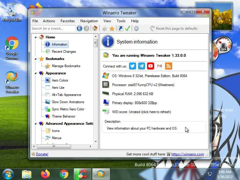Click the green checkmark apply icon
240x180 pixels.
tap(128, 28)
